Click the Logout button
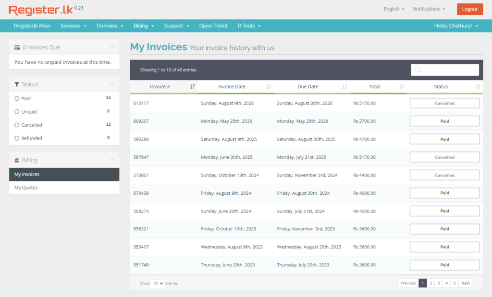This screenshot has width=492, height=297. click(470, 9)
